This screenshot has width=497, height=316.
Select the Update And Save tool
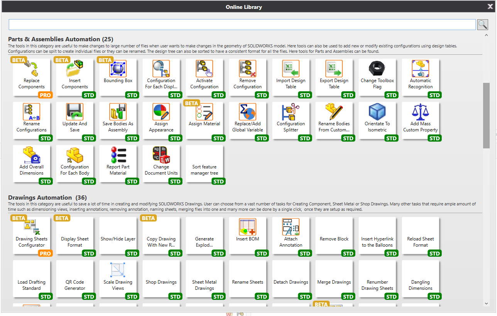[x=75, y=121]
